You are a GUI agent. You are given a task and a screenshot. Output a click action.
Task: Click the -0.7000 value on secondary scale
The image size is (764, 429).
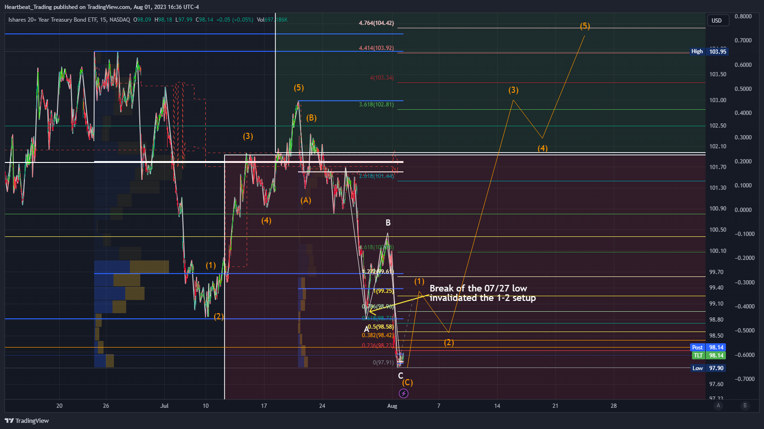point(744,379)
